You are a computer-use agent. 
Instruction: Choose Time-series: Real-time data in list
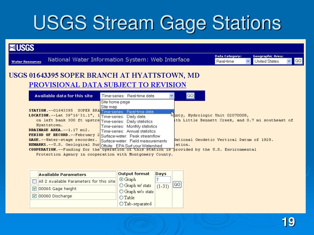137,112
